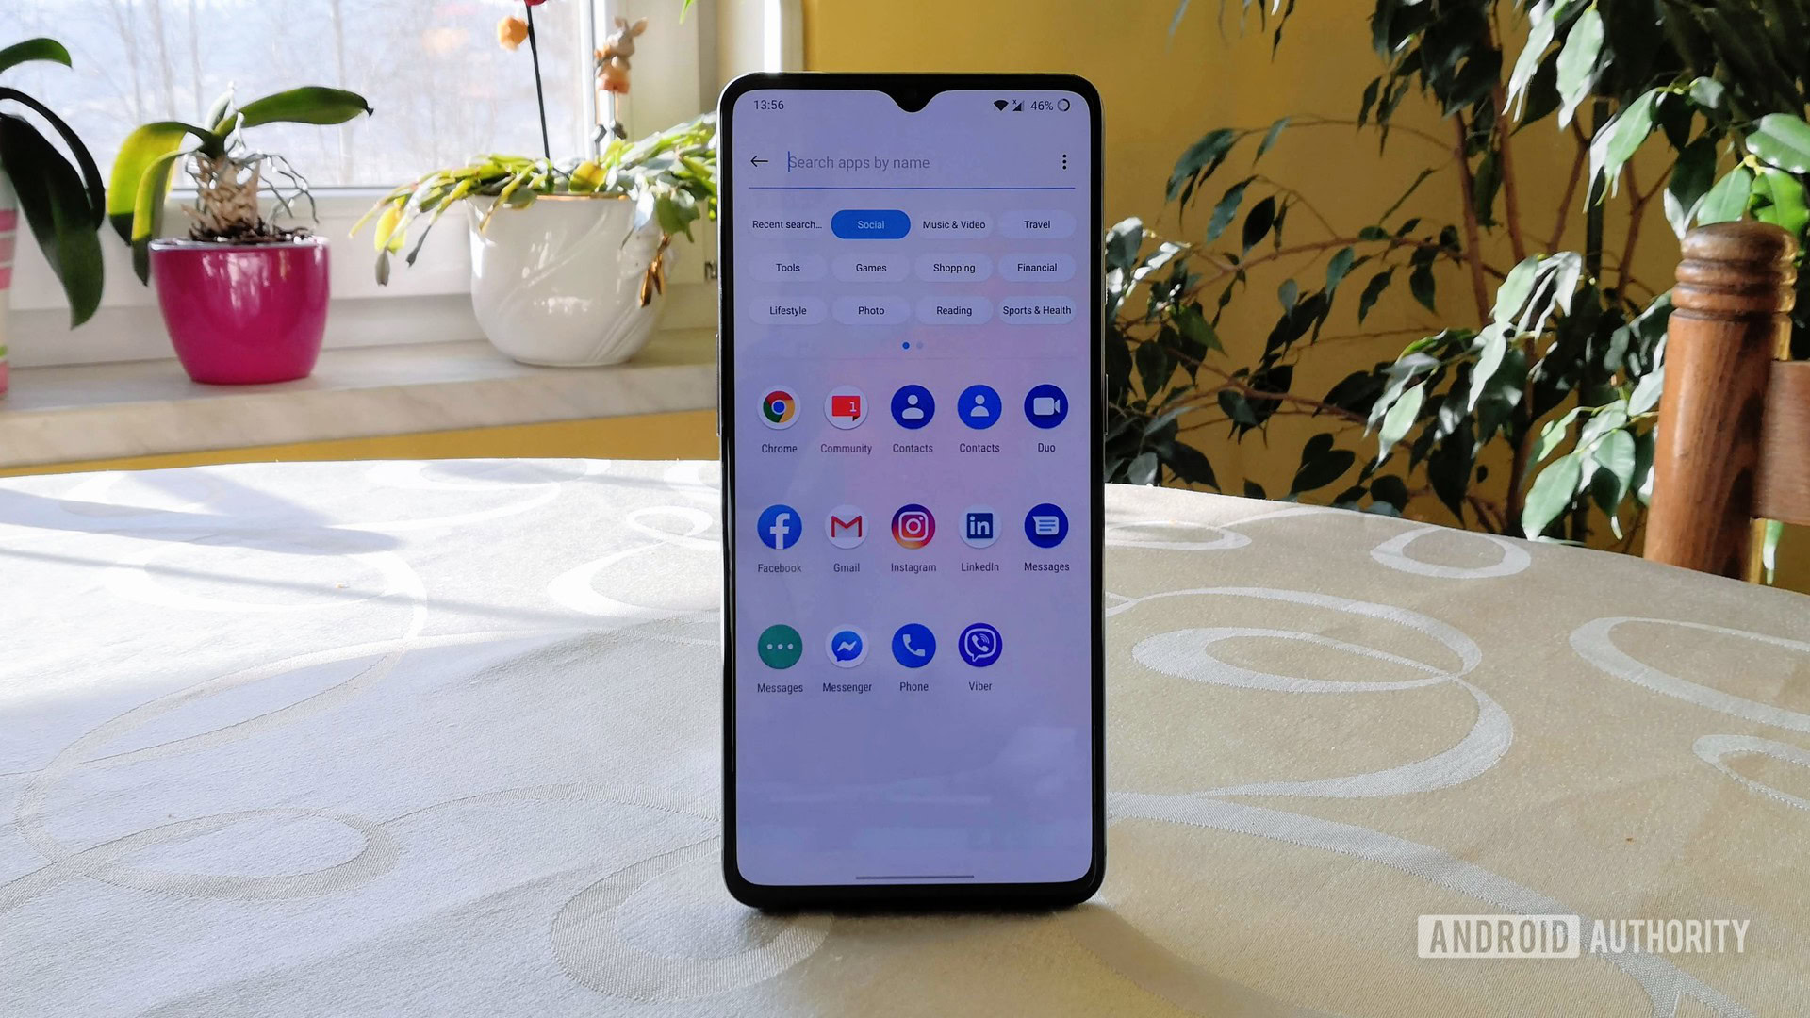Select the Social category filter
Viewport: 1810px width, 1018px height.
pyautogui.click(x=869, y=223)
